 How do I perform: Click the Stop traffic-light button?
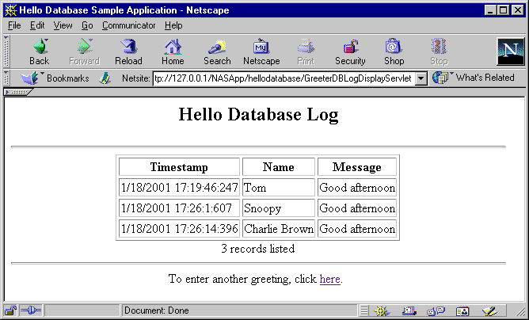click(x=439, y=51)
